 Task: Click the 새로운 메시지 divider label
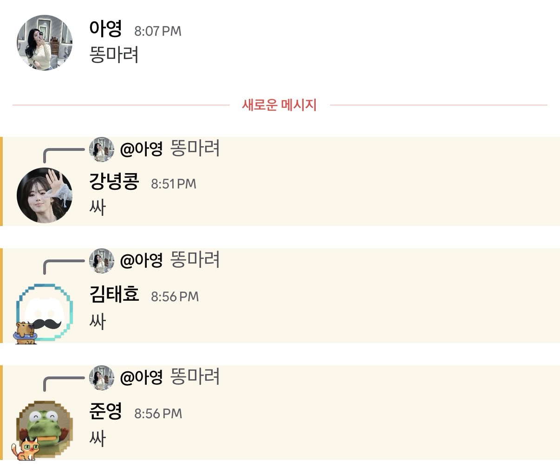279,105
